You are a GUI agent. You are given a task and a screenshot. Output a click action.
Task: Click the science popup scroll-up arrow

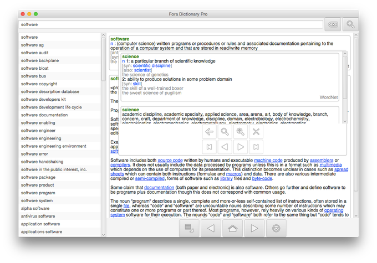345,53
